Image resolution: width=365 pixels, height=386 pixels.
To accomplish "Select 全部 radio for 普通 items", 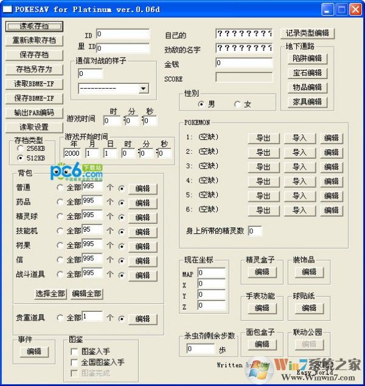I will tap(60, 188).
